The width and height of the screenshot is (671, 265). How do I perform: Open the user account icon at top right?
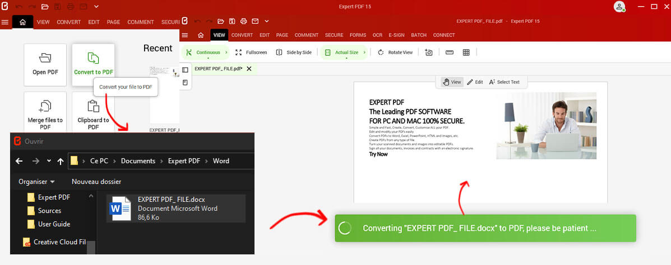click(x=619, y=6)
